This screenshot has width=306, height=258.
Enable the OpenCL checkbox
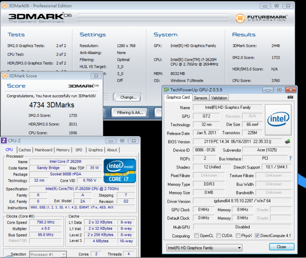tap(196, 236)
